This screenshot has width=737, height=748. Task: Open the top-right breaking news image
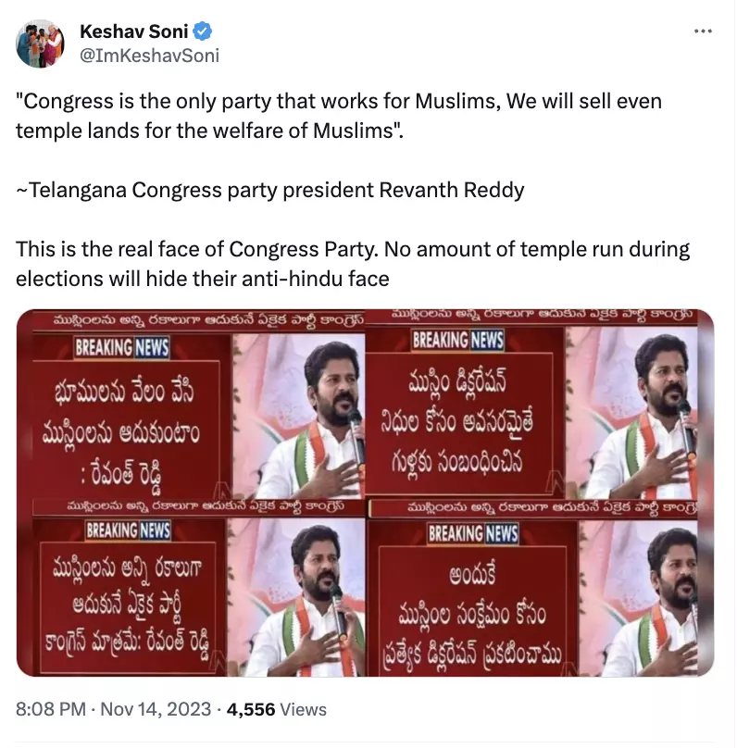[x=540, y=404]
